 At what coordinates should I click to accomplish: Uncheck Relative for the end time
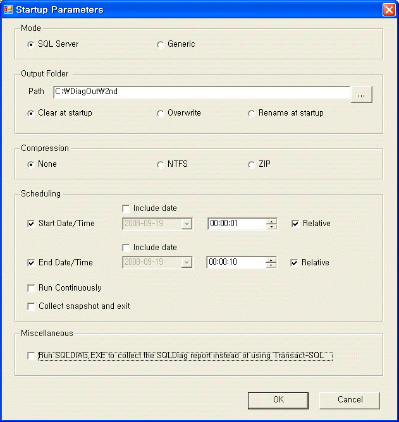click(x=294, y=263)
